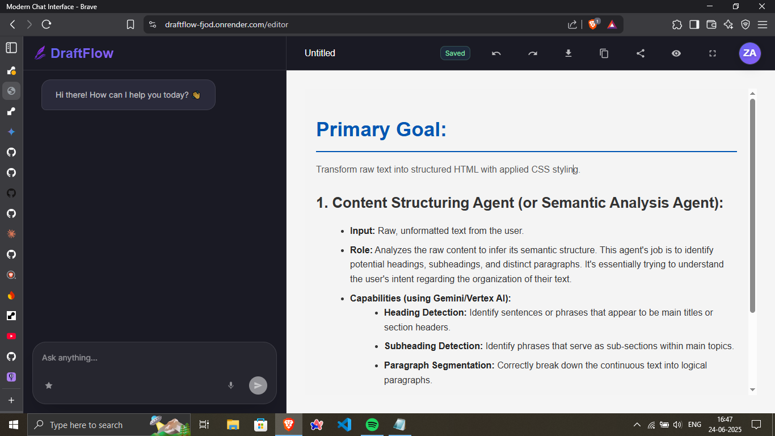Open Task View on taskbar
The image size is (775, 436).
pyautogui.click(x=204, y=425)
